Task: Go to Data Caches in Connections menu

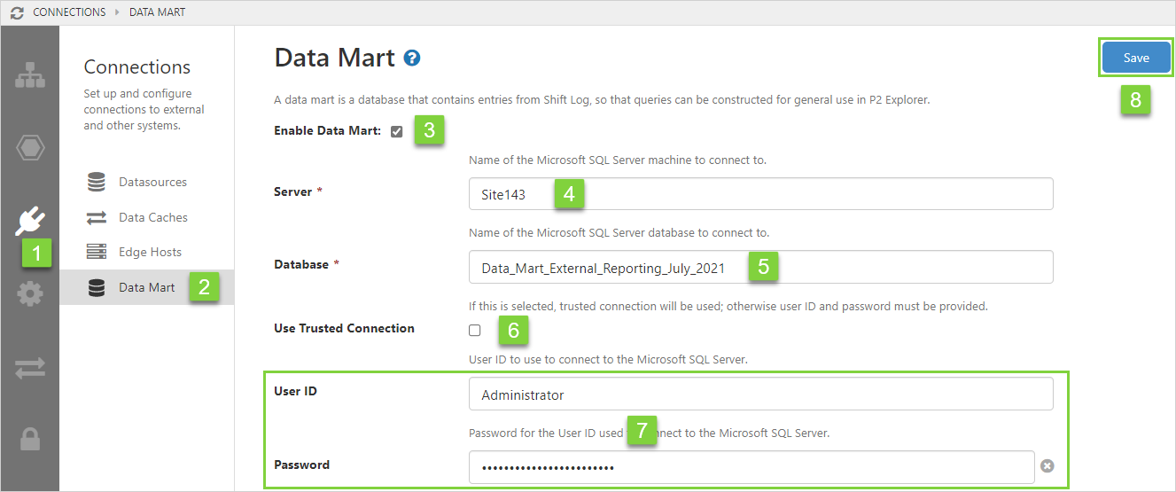Action: tap(152, 217)
